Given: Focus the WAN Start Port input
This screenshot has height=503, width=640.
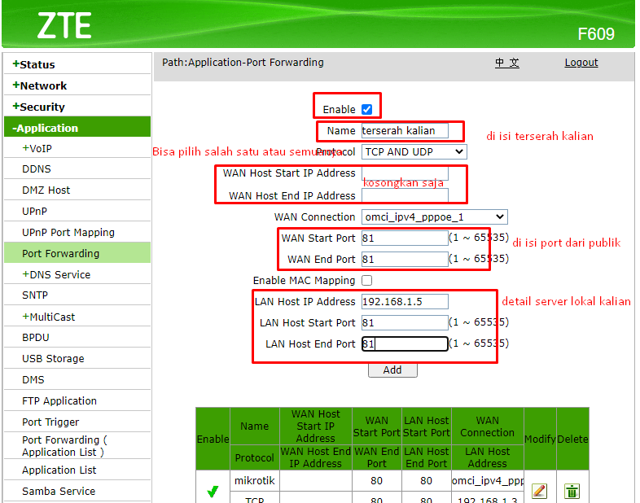Looking at the screenshot, I should click(x=405, y=238).
